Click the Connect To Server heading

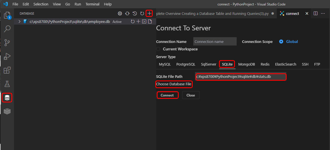(183, 28)
